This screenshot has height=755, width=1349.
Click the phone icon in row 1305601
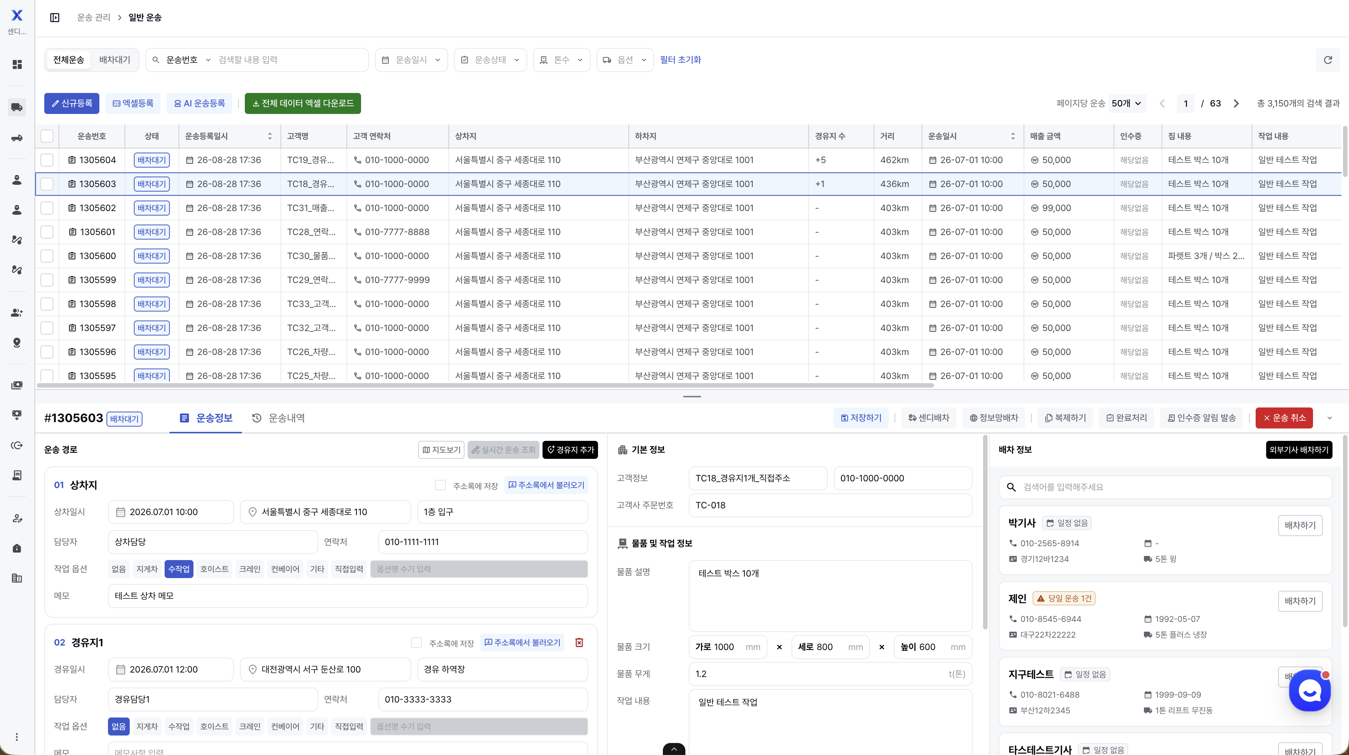pos(358,232)
